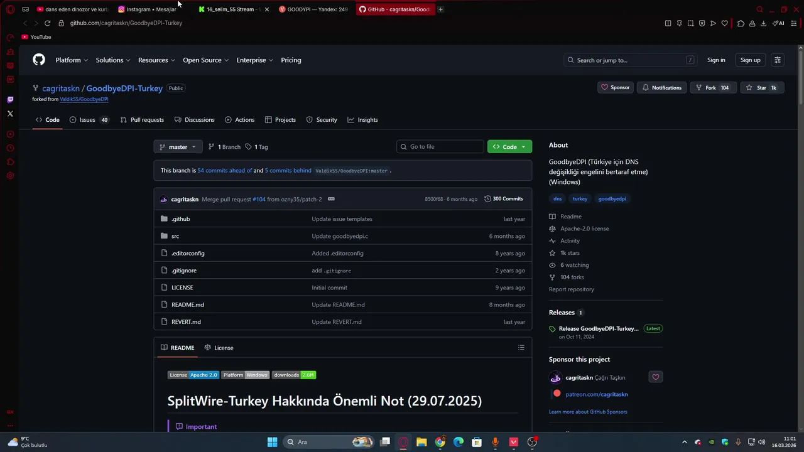The image size is (804, 452).
Task: Add page to bookmarks heart icon
Action: point(724,23)
